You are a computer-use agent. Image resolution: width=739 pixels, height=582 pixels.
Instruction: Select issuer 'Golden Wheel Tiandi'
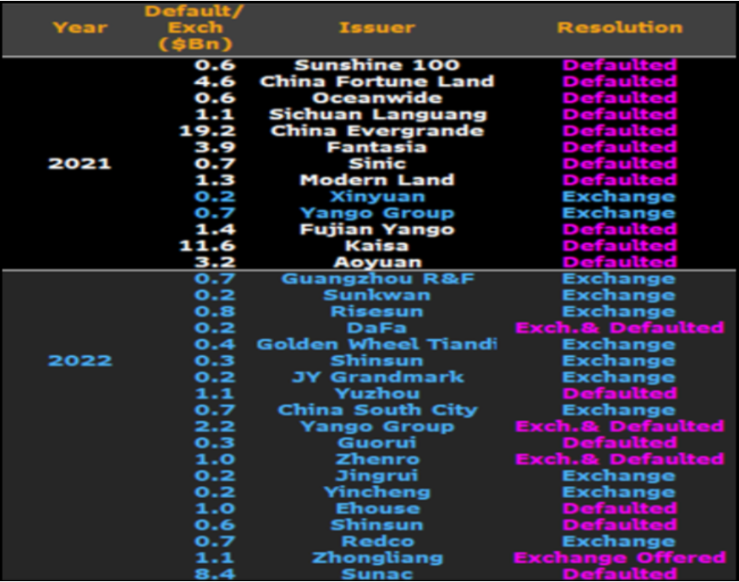pos(376,345)
